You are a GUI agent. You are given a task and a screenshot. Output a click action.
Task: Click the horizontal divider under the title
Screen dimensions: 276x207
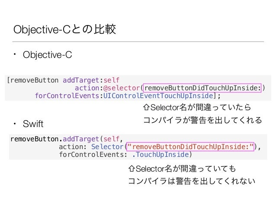pyautogui.click(x=138, y=41)
